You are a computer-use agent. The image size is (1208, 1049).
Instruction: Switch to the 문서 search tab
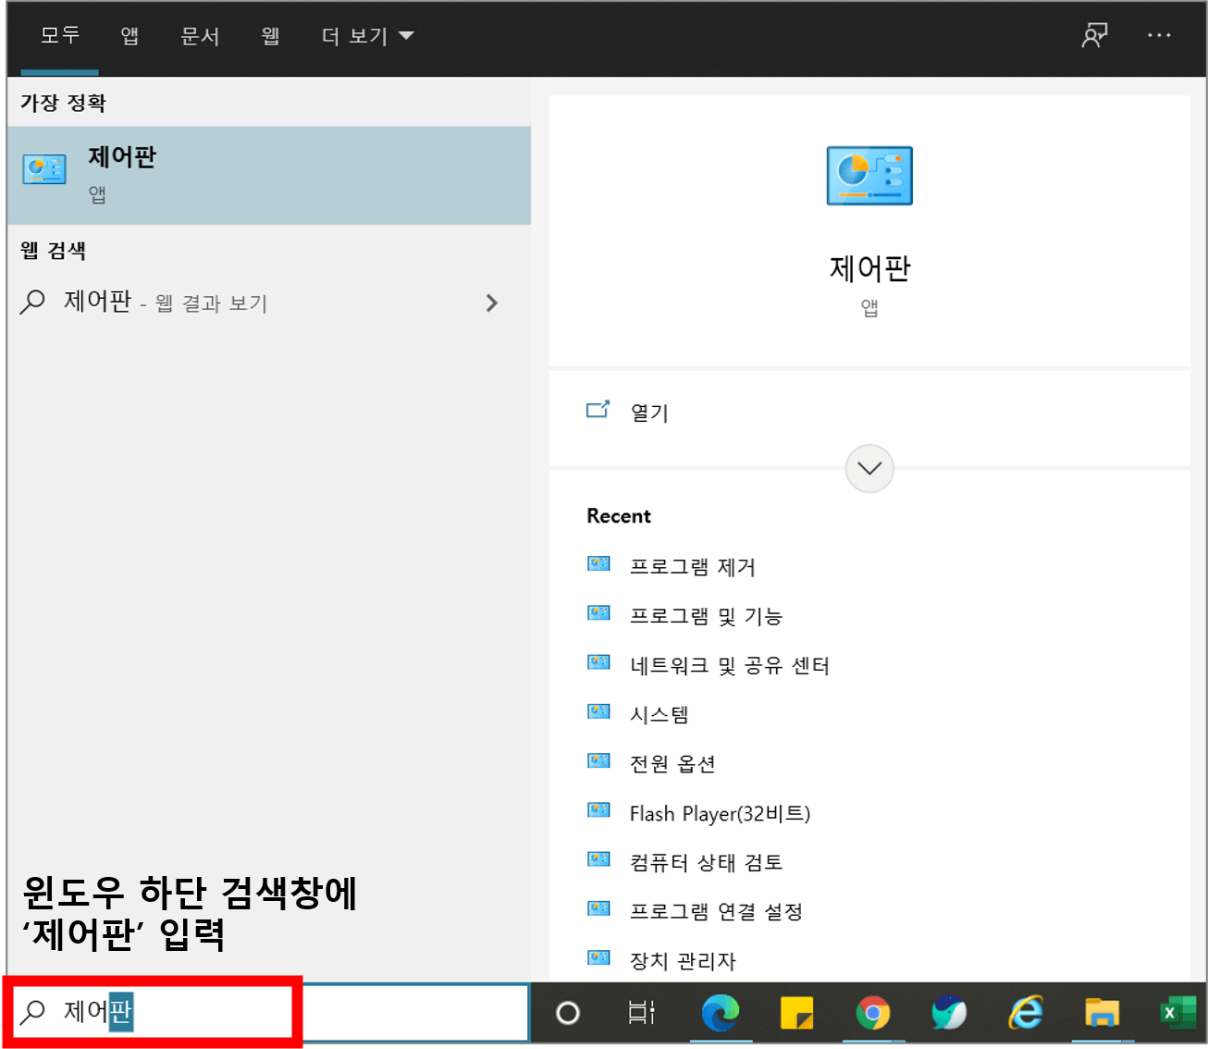pos(200,35)
